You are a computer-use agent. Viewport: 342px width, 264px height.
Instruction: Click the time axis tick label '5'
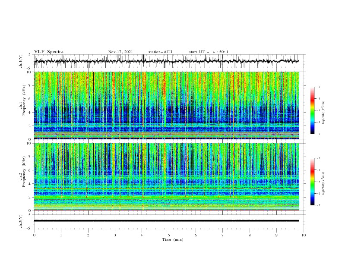point(169,235)
